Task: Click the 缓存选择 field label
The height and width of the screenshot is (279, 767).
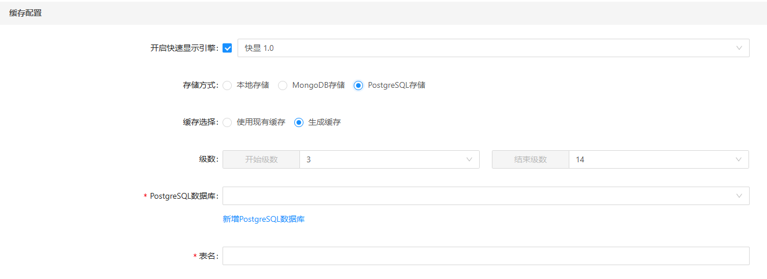Action: click(201, 122)
